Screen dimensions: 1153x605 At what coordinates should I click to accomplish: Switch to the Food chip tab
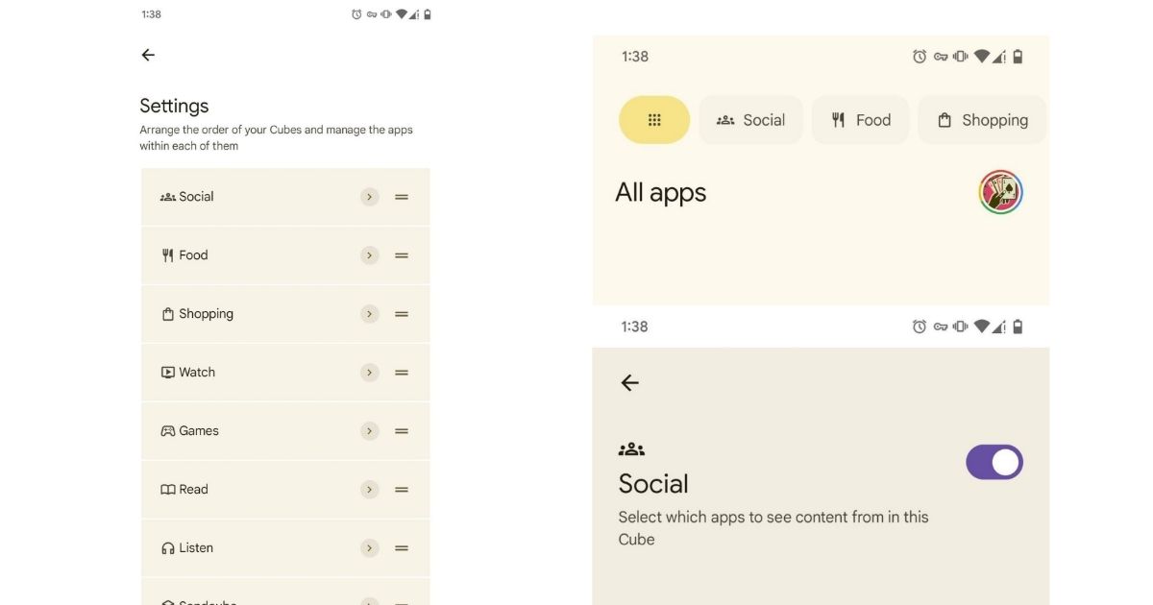pos(860,120)
